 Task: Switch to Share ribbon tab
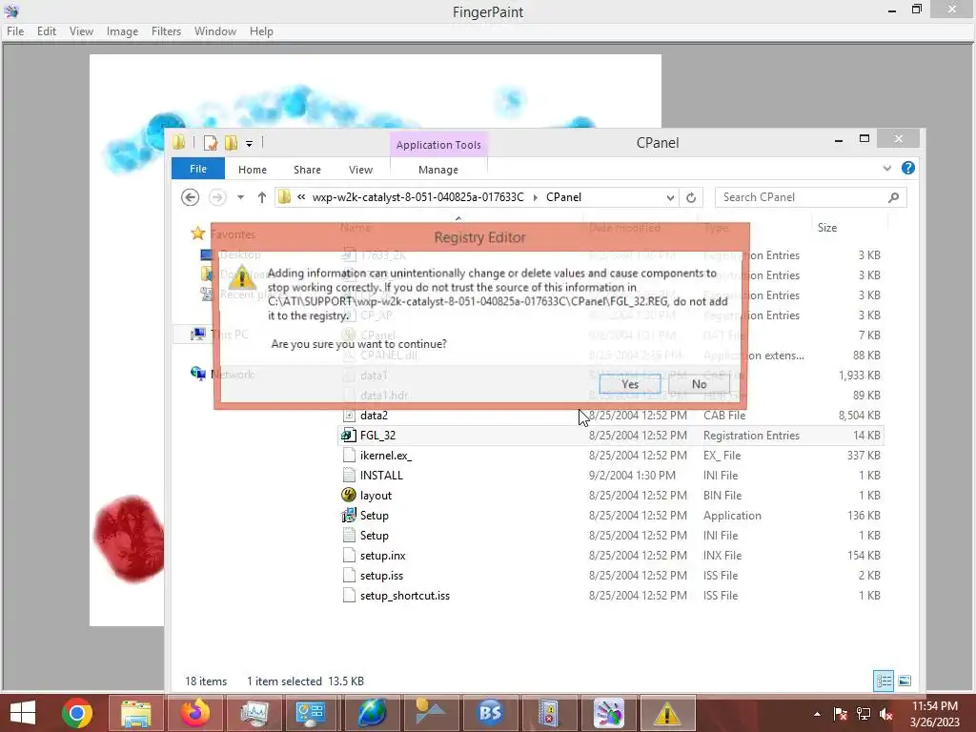[x=308, y=170]
